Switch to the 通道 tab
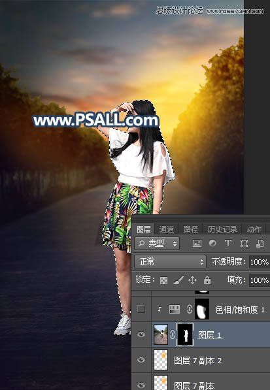The height and width of the screenshot is (390, 270). (167, 229)
